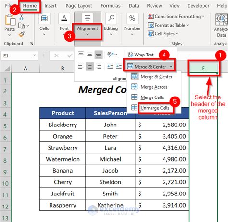Click the Copy icon
Screen dimensions: 228x222
tap(22, 26)
